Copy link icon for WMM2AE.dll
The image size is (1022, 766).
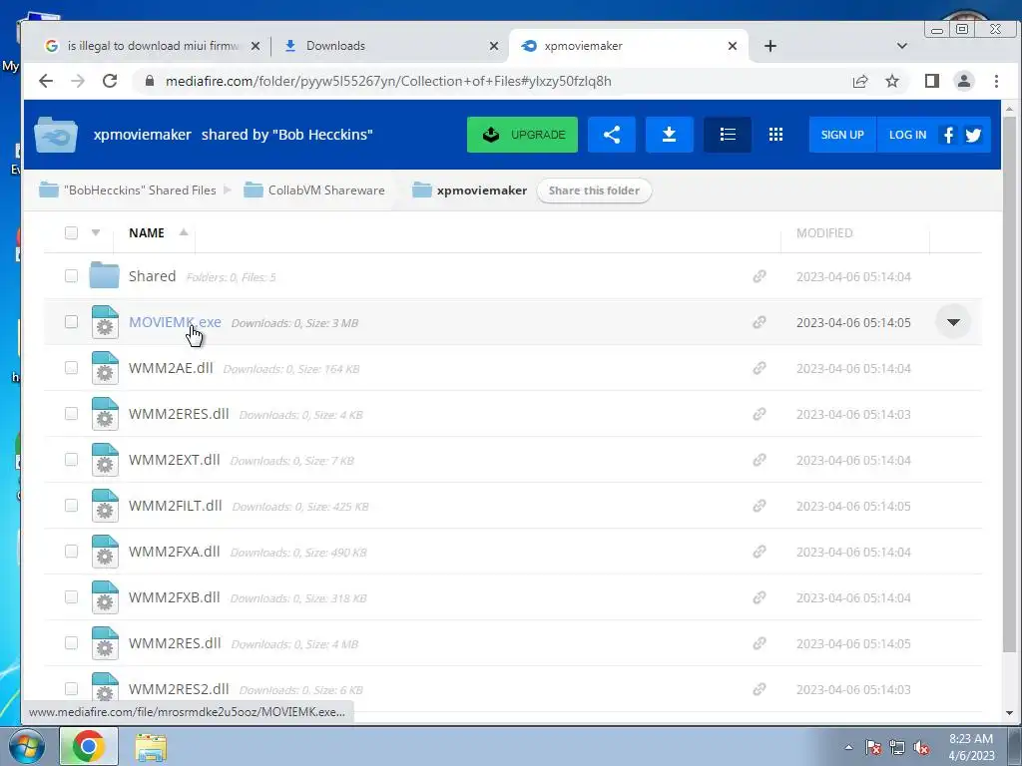click(x=760, y=368)
